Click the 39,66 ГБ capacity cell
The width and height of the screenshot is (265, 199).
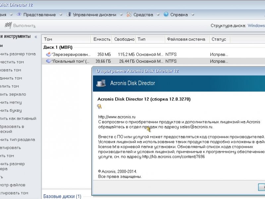pyautogui.click(x=103, y=61)
